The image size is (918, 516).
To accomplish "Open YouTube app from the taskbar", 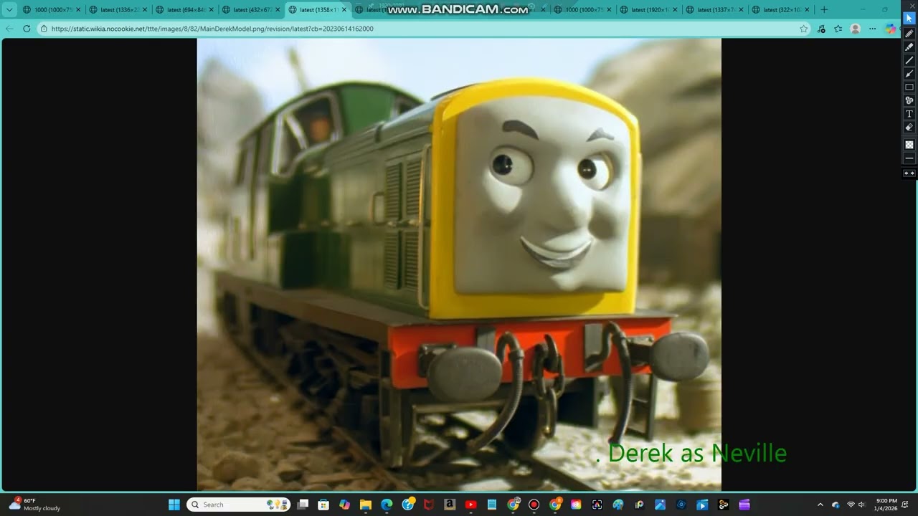I will (x=470, y=505).
